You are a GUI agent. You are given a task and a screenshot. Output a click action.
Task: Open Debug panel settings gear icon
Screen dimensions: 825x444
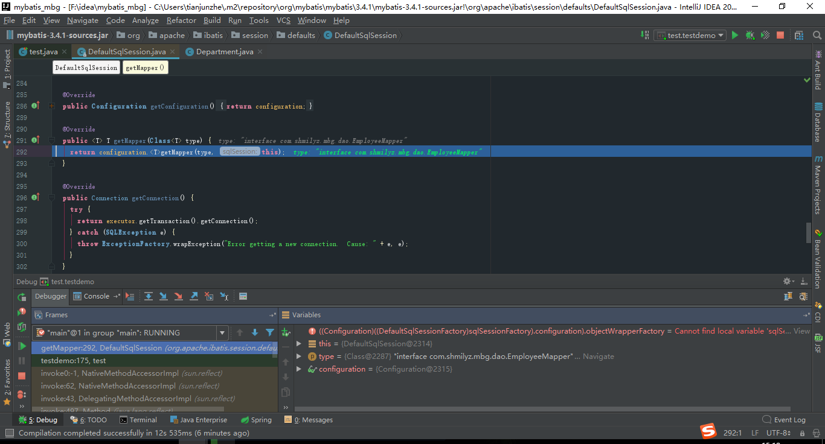[786, 281]
